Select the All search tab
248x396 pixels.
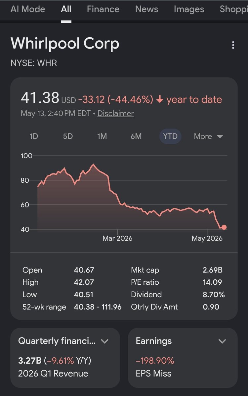click(66, 9)
